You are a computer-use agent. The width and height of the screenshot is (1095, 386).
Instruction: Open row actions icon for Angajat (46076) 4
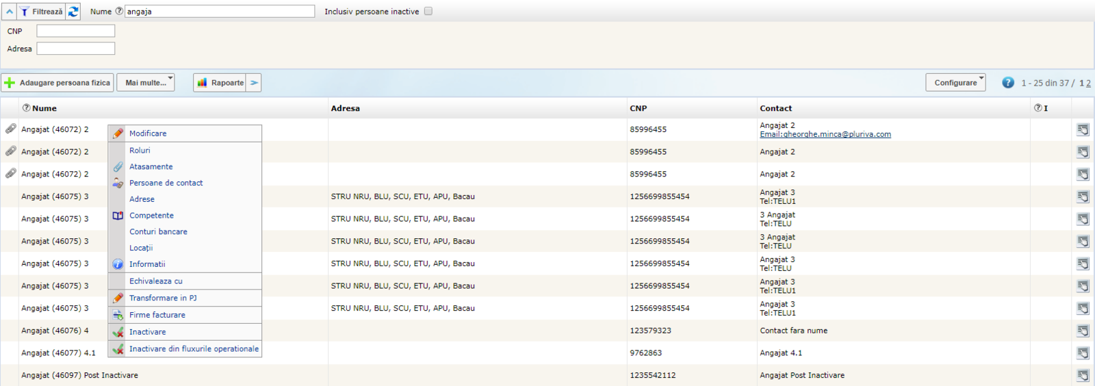(1083, 331)
